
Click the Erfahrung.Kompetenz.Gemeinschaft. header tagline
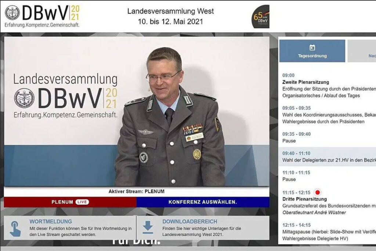point(42,25)
